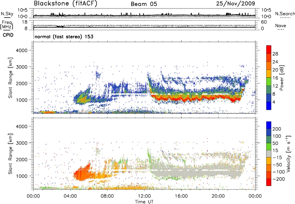Click the 'Time UT' axis label

pos(144,202)
